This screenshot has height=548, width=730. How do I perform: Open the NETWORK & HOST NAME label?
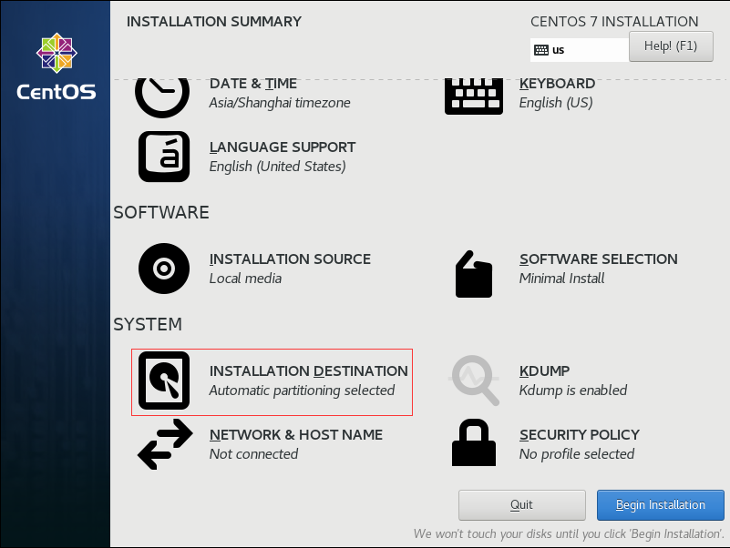click(296, 434)
